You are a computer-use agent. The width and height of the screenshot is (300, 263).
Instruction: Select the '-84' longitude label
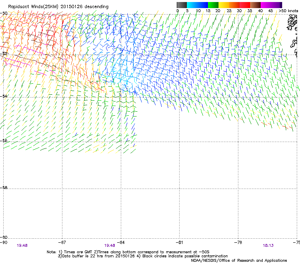point(121,242)
